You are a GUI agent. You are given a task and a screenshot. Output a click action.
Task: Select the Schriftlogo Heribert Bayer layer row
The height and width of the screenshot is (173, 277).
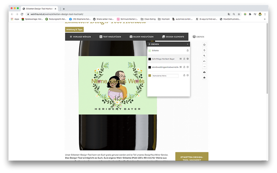coord(168,59)
